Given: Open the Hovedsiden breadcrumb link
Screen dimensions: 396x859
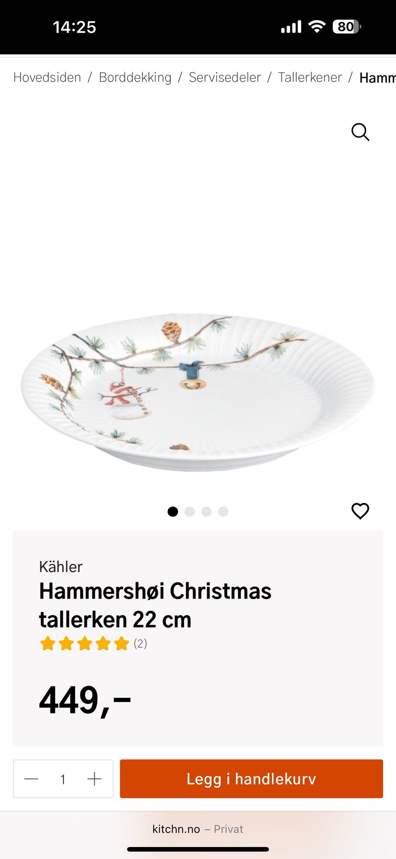Looking at the screenshot, I should pyautogui.click(x=47, y=77).
